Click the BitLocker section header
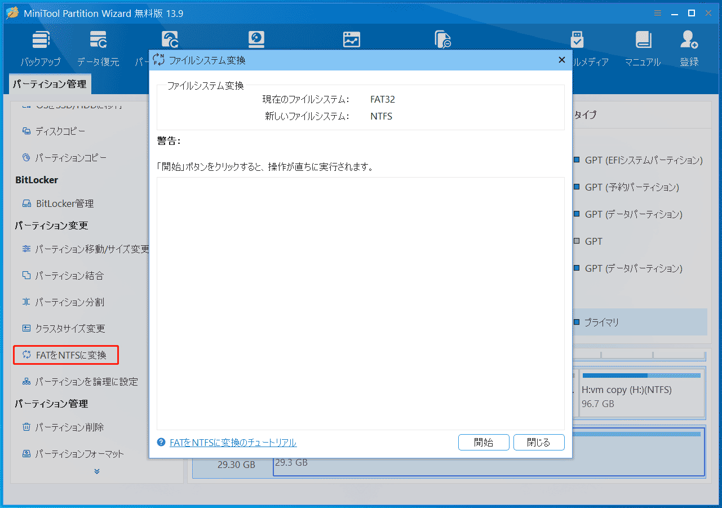 tap(37, 180)
